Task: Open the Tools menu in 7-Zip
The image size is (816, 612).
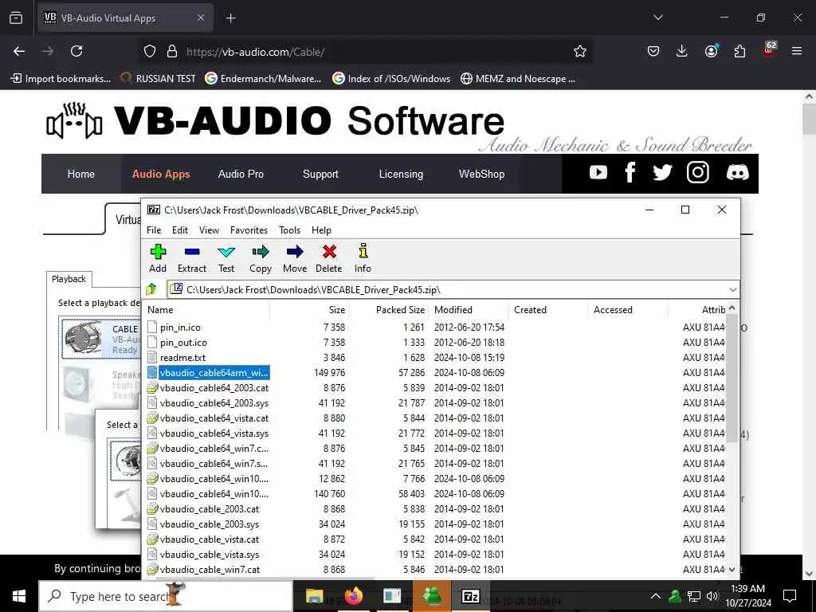Action: [289, 230]
